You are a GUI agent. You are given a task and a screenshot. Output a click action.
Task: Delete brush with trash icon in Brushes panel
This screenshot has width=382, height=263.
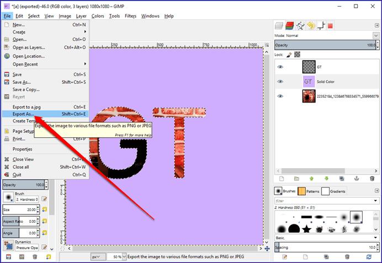coord(347,257)
